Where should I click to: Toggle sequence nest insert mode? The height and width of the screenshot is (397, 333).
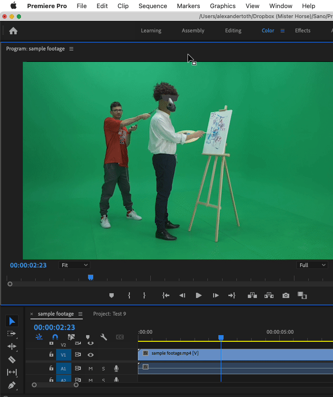(x=39, y=337)
